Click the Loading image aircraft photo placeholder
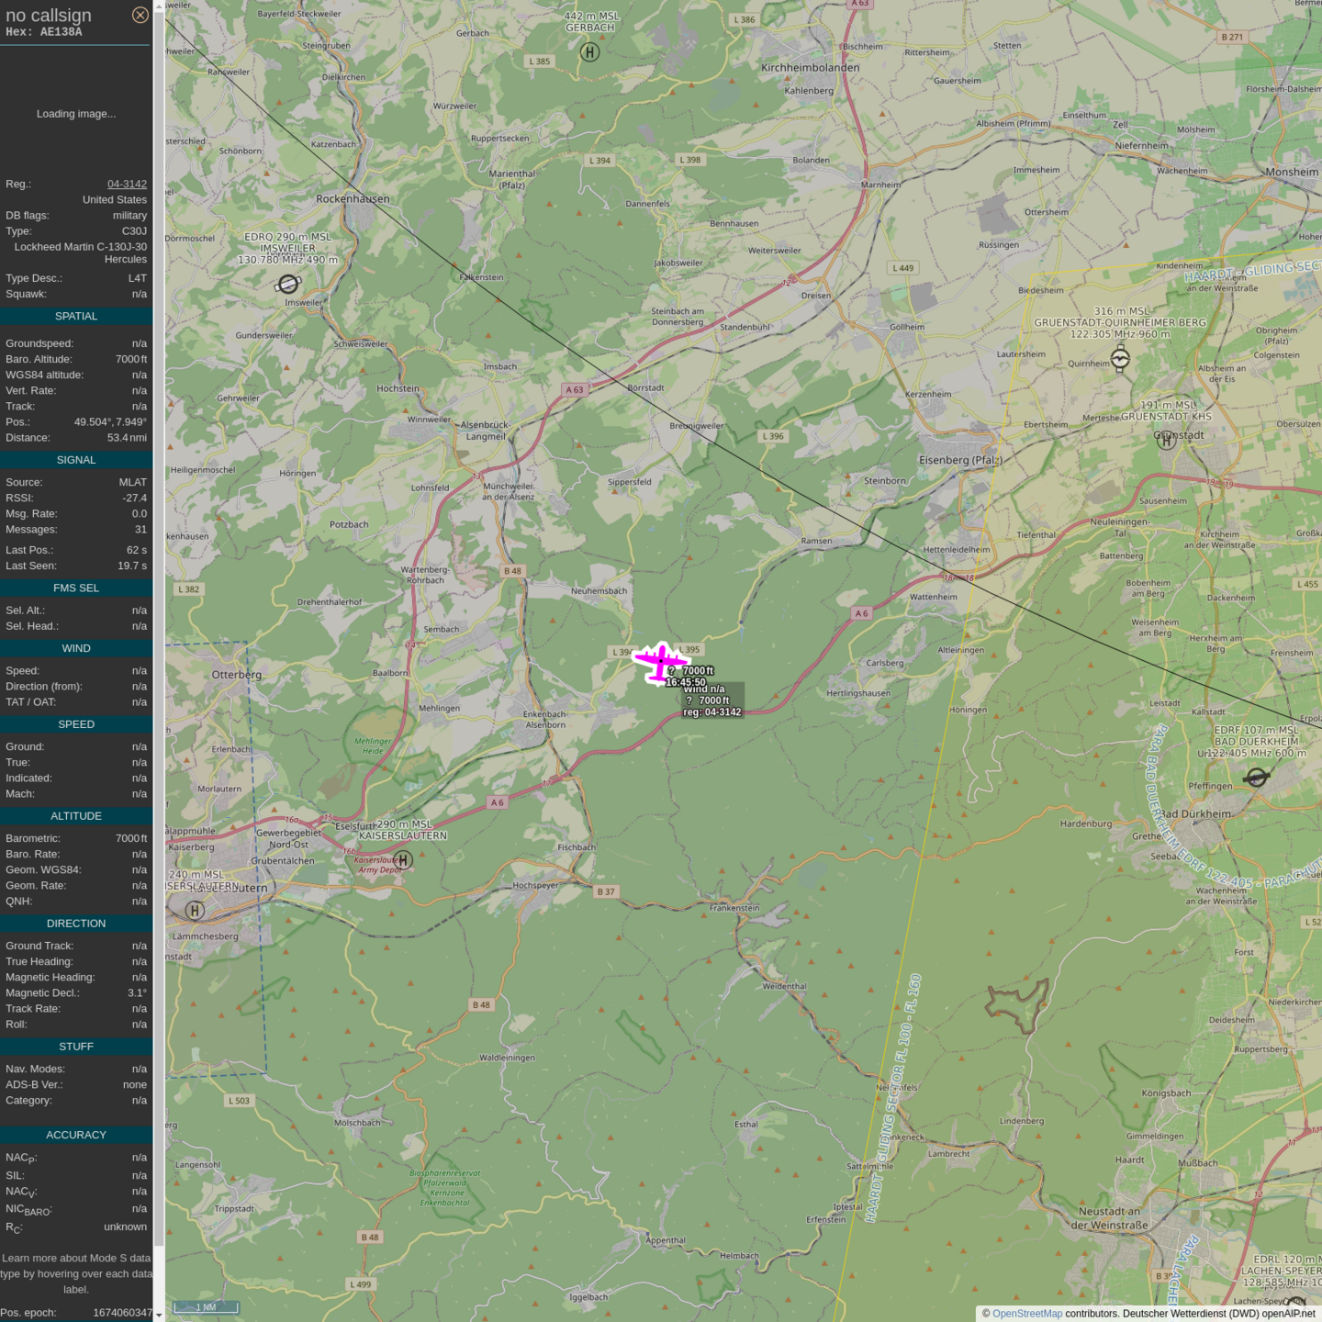Image resolution: width=1322 pixels, height=1322 pixels. tap(76, 114)
